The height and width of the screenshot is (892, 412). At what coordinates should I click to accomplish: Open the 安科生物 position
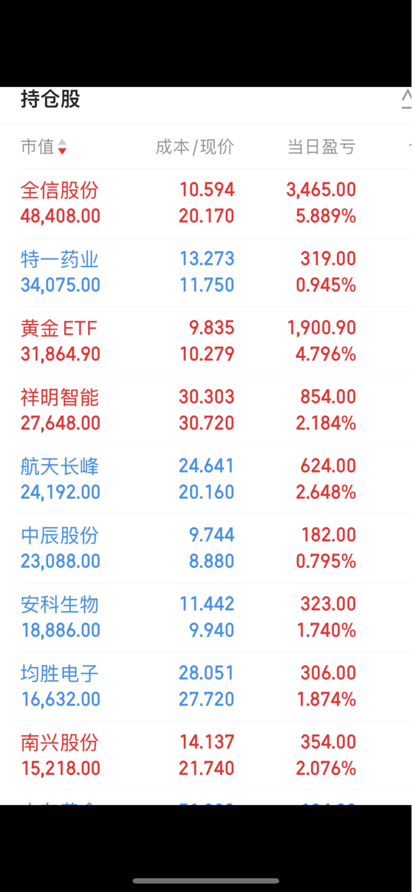pyautogui.click(x=59, y=605)
